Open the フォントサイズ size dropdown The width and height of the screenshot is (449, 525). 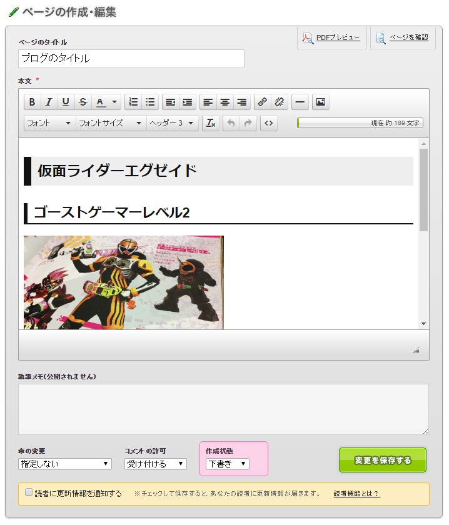pyautogui.click(x=111, y=123)
